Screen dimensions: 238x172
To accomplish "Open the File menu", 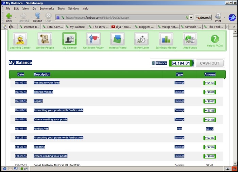I will tap(8, 8).
